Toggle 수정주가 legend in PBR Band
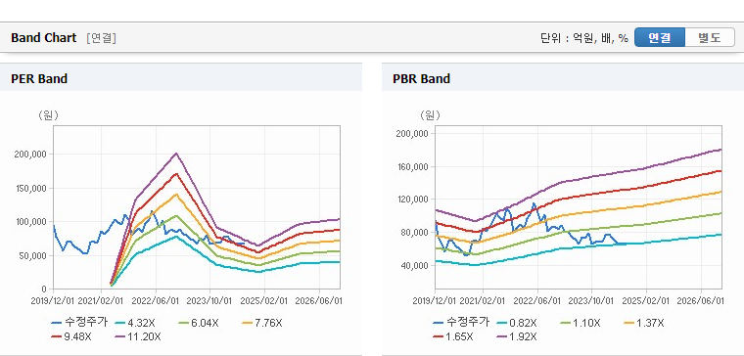 (460, 323)
